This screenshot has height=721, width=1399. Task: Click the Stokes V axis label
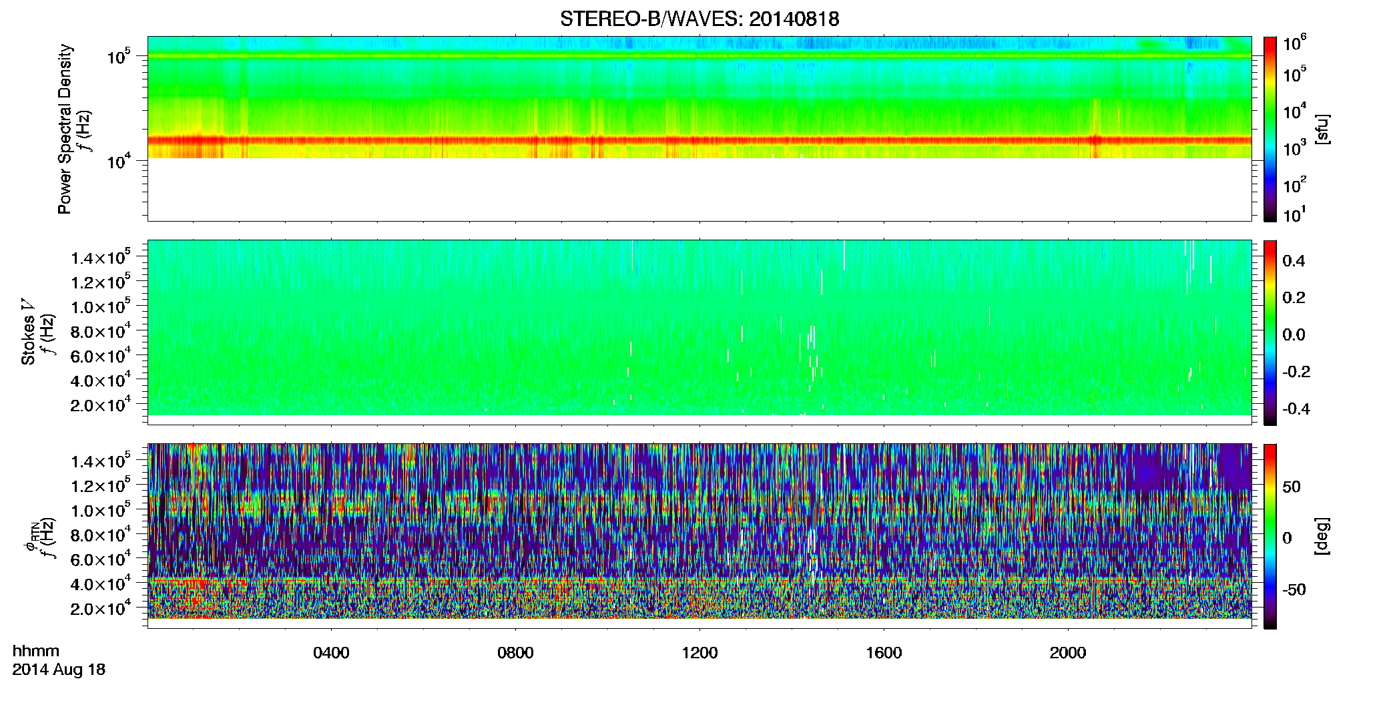point(28,332)
